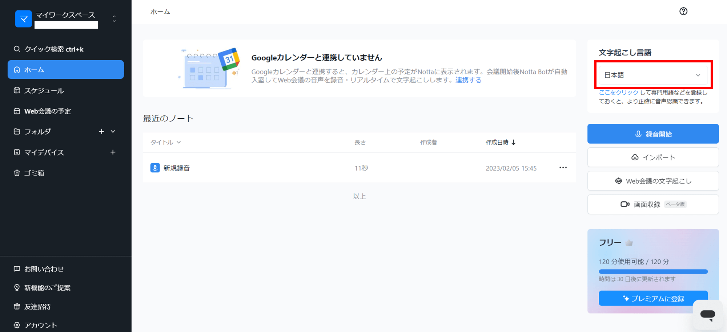Click the 画面収録 button
The image size is (727, 332).
(653, 205)
